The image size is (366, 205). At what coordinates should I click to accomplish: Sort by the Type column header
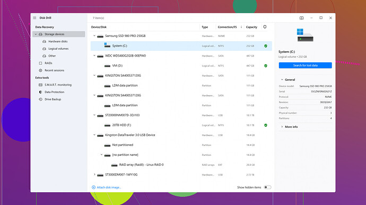(205, 27)
